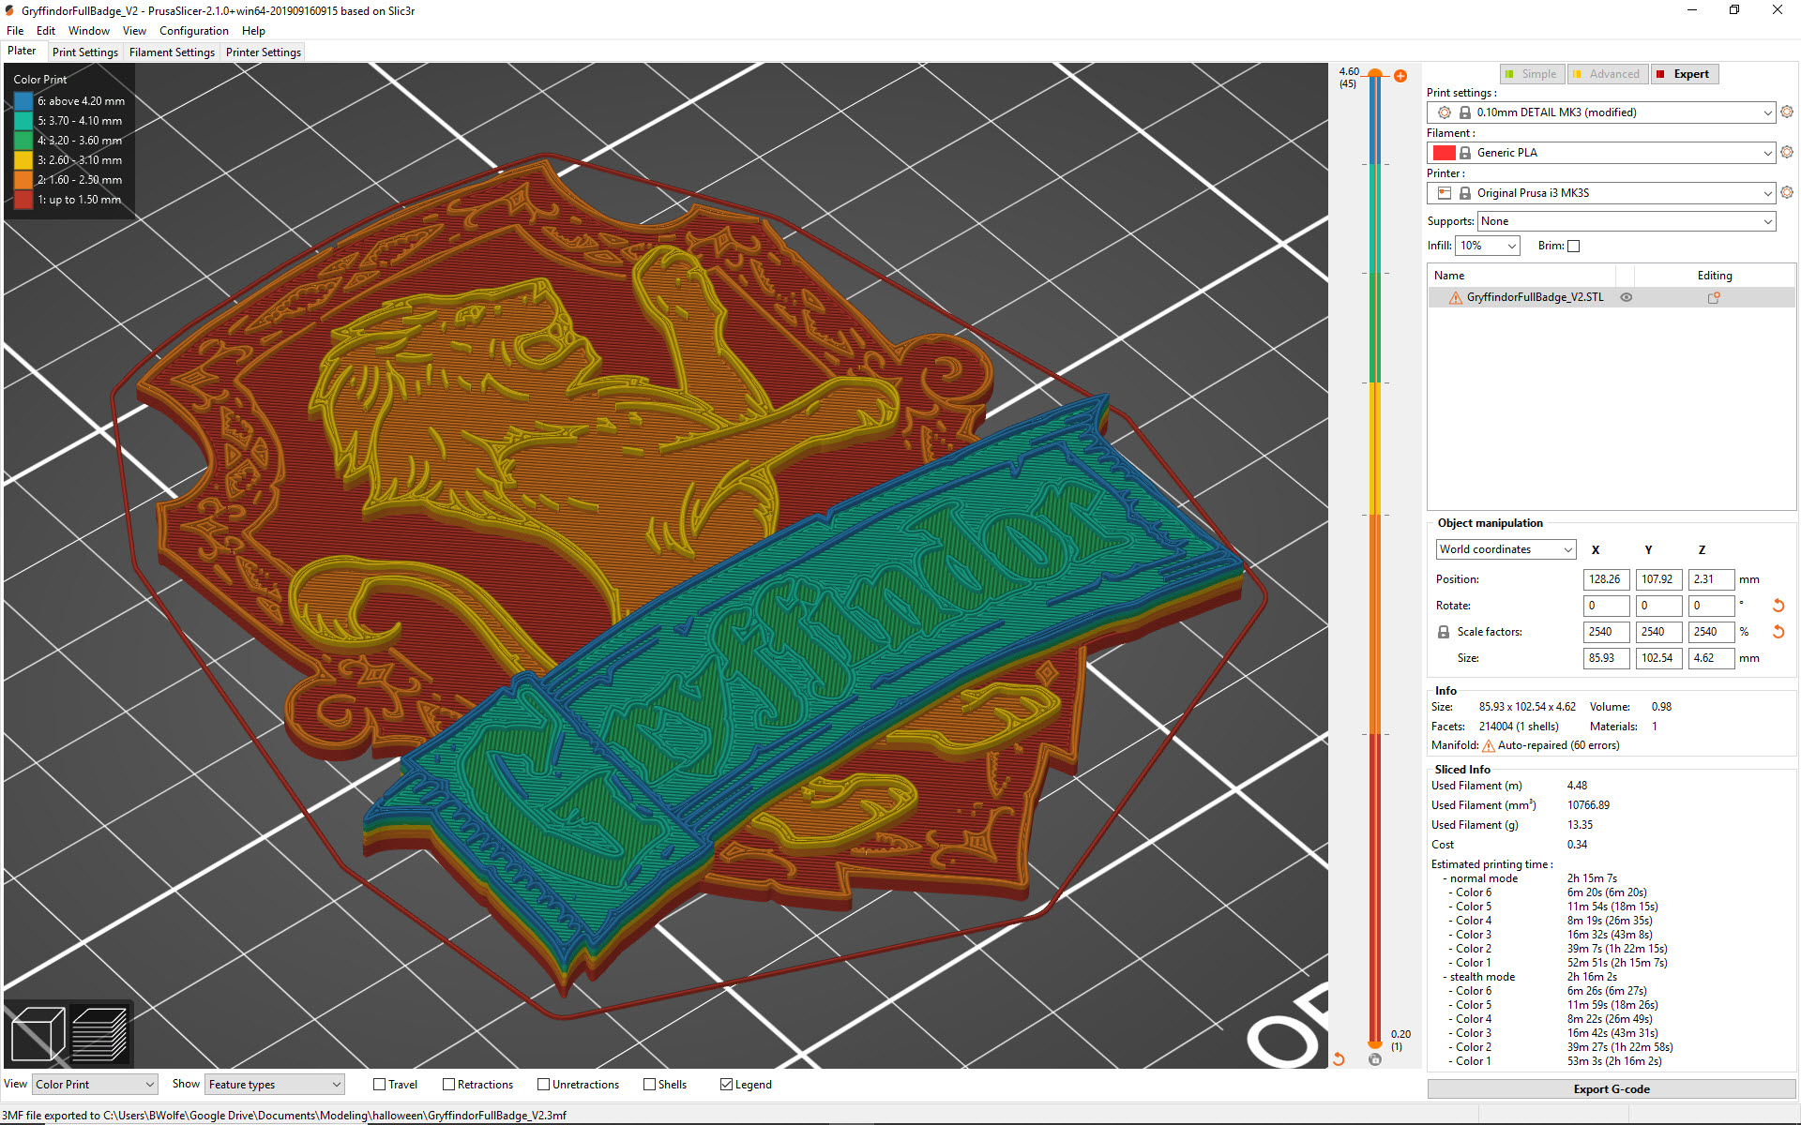Viewport: 1801px width, 1125px height.
Task: Switch to the 3D editor view cube icon
Action: coord(38,1034)
